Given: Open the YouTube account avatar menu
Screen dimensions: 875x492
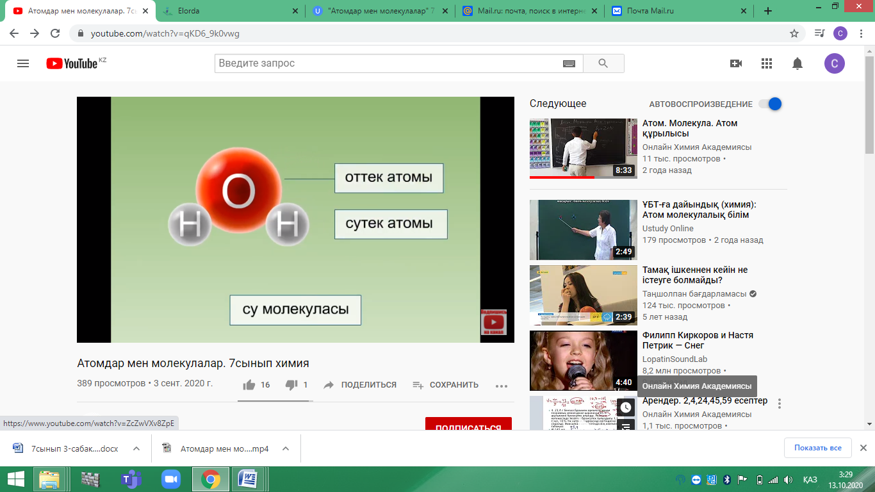Looking at the screenshot, I should click(x=834, y=63).
